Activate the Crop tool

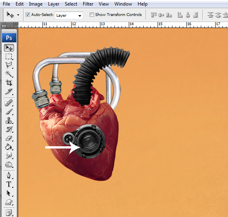(9, 83)
